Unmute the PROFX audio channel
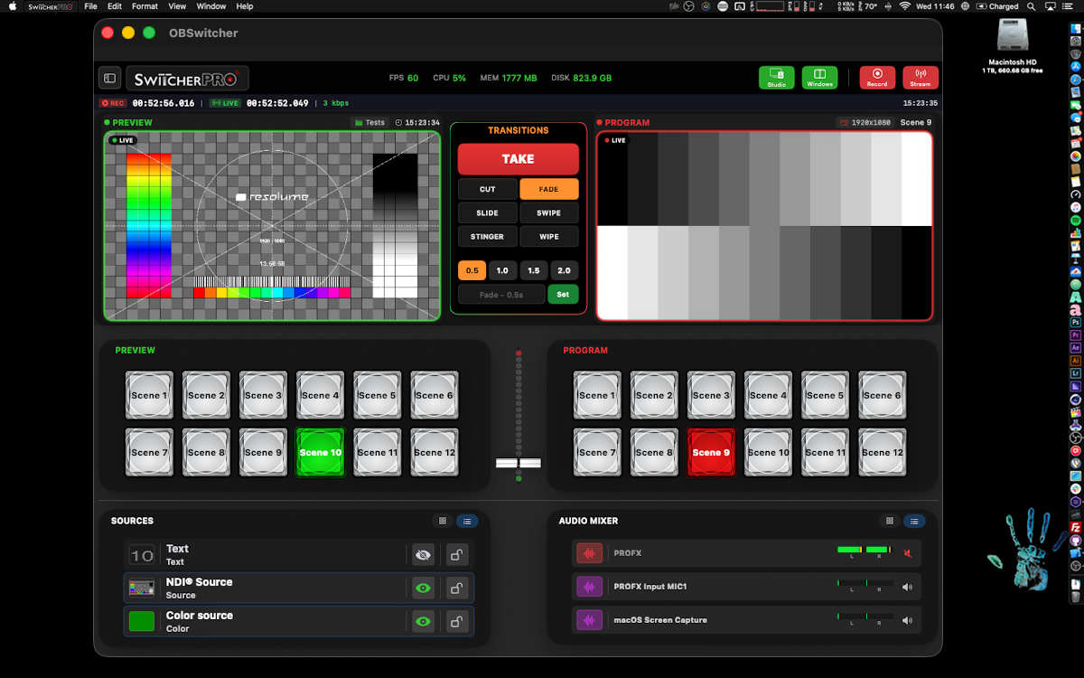1084x678 pixels. tap(908, 552)
